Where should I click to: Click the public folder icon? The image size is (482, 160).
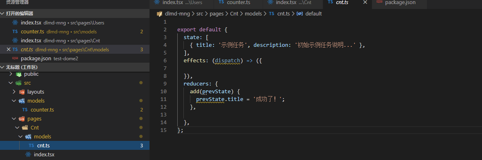18,74
